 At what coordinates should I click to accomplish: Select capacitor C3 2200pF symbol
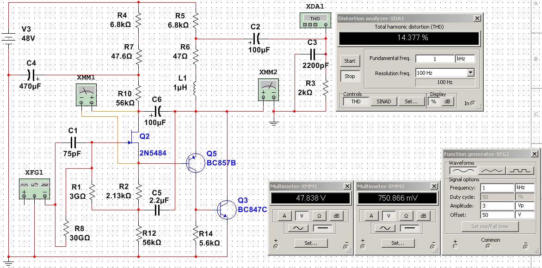(312, 54)
